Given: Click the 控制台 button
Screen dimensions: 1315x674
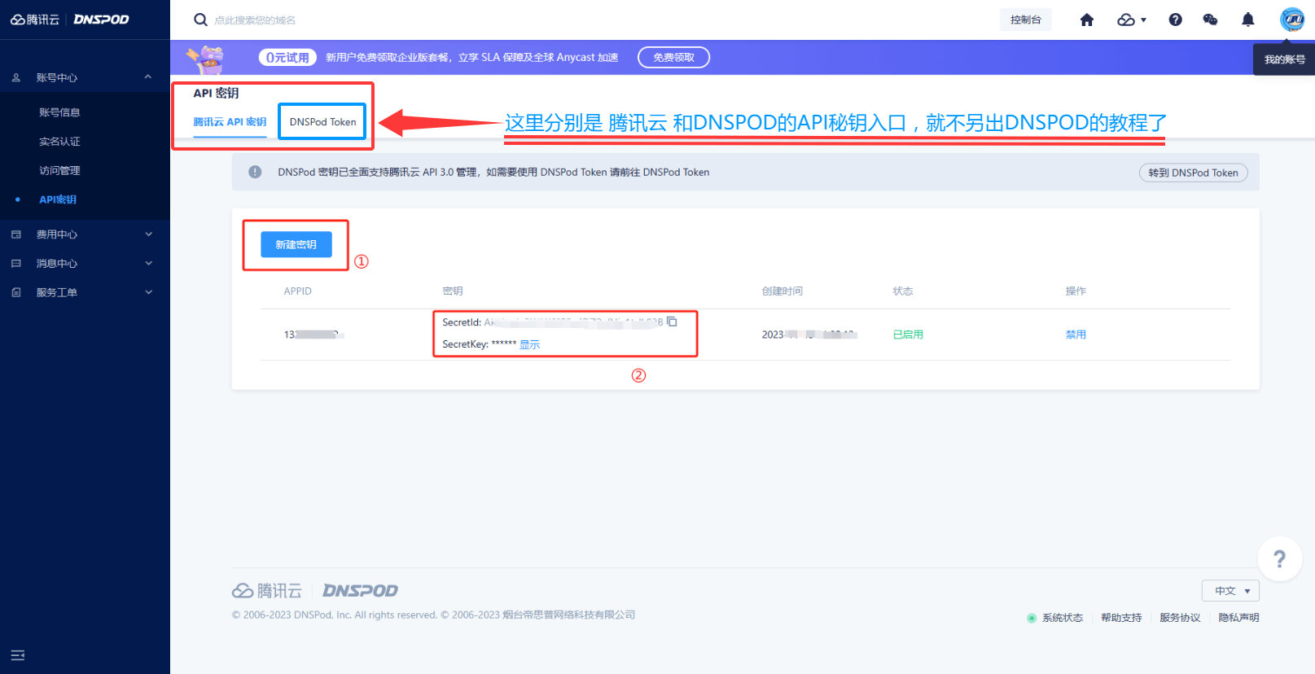Looking at the screenshot, I should tap(1025, 20).
